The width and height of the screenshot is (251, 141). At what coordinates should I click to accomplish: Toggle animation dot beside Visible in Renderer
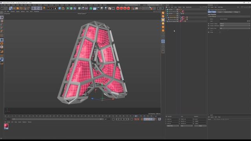(x=209, y=25)
